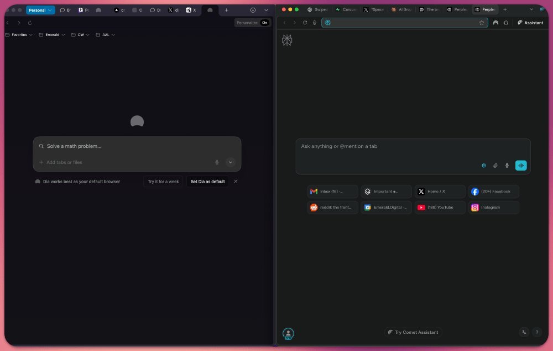Click Try Comet Assistant button

point(413,332)
